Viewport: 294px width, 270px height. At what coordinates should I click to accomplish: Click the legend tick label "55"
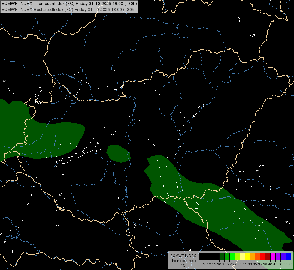[286, 264]
